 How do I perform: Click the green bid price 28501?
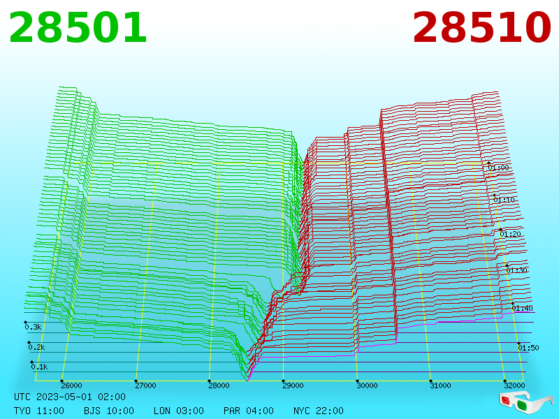coord(78,28)
